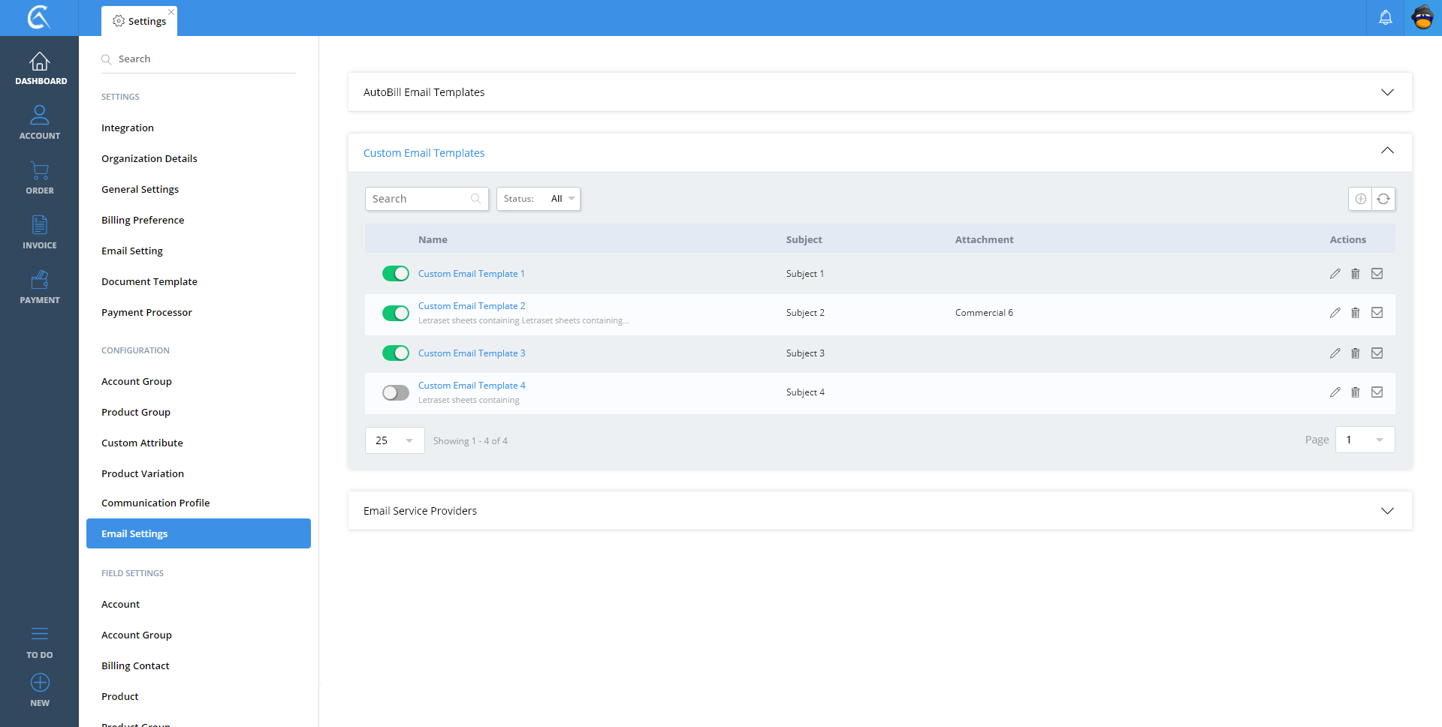This screenshot has height=727, width=1442.
Task: Refresh the custom email templates list
Action: tap(1383, 199)
